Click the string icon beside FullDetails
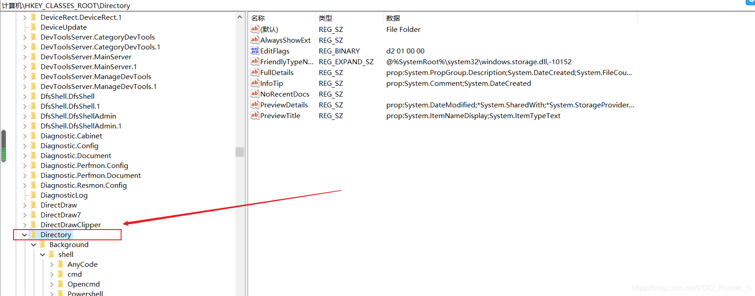The height and width of the screenshot is (296, 755). (x=255, y=72)
